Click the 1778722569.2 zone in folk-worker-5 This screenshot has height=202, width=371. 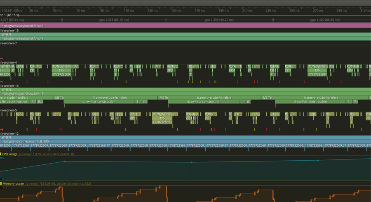162,122
